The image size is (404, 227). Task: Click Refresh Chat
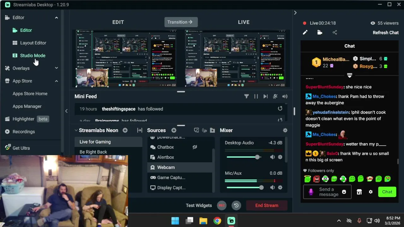click(x=386, y=33)
